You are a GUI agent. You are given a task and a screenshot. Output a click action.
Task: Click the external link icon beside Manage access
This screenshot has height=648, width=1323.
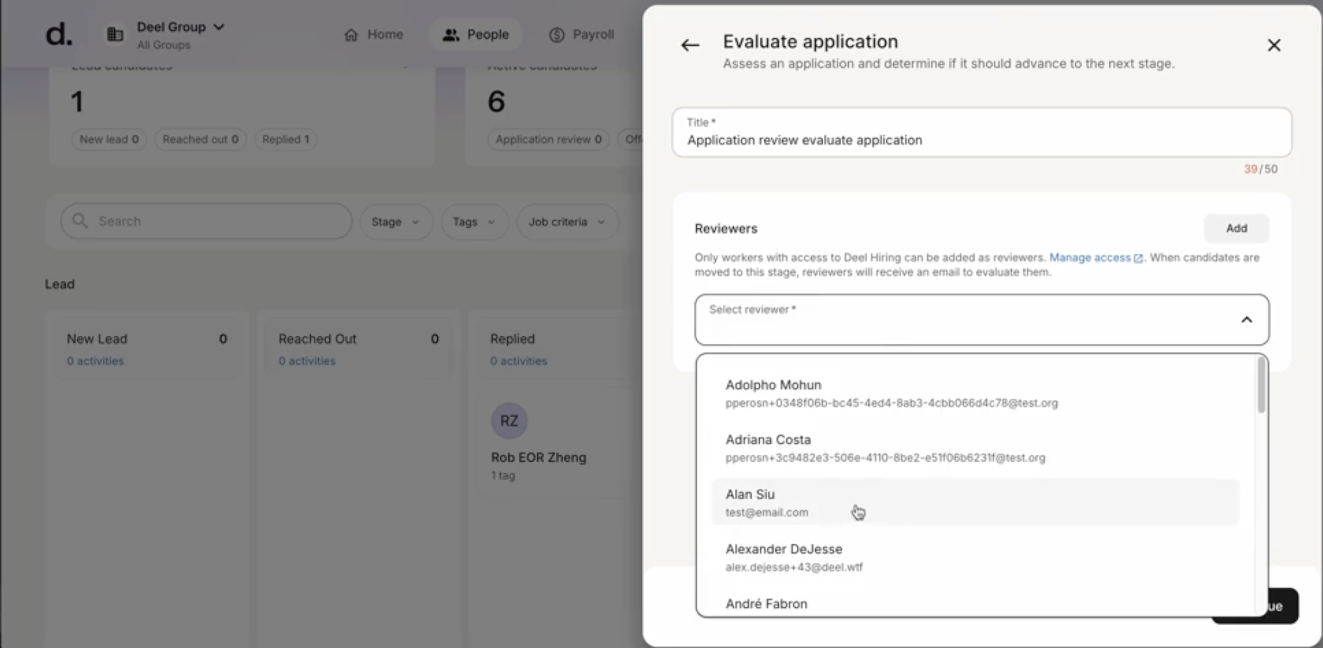[x=1138, y=258]
